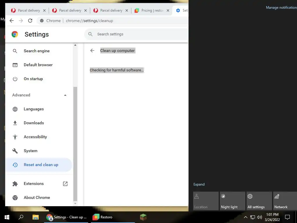
Task: Close the third Parcel delivery tab
Action: 127,11
